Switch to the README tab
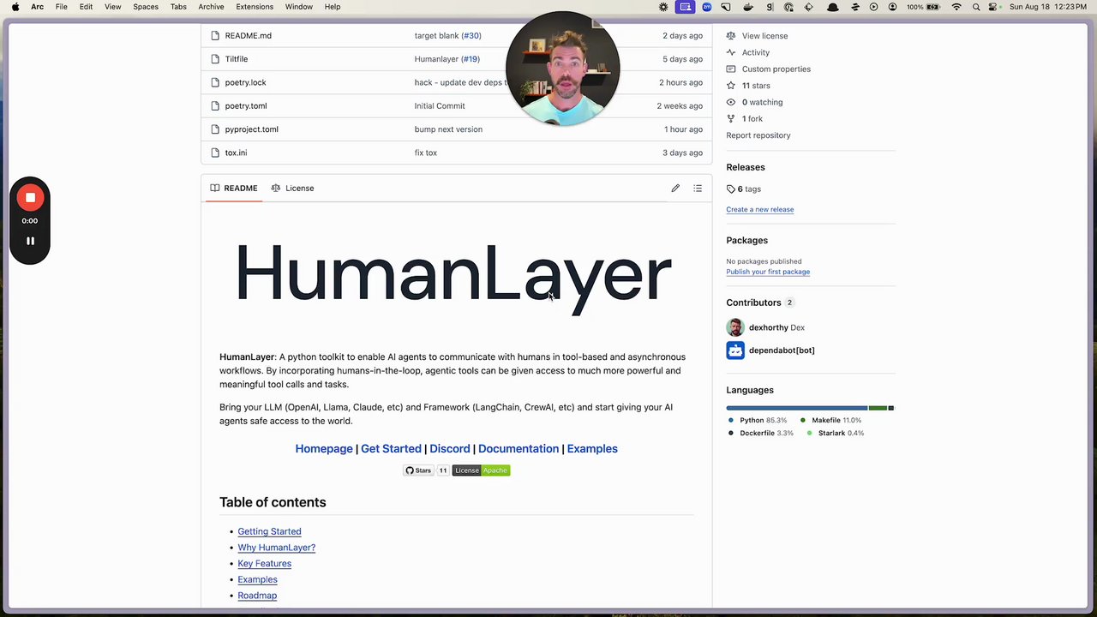1097x617 pixels. click(234, 189)
